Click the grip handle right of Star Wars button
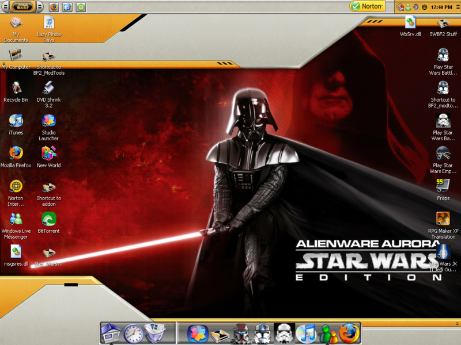 (40, 6)
